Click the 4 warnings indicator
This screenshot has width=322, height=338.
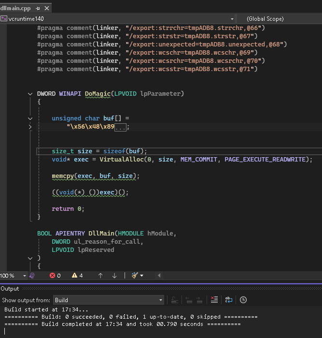77,276
